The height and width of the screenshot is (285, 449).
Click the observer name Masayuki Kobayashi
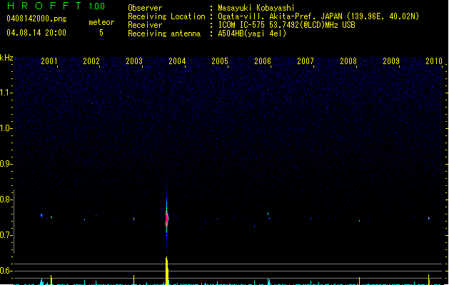pyautogui.click(x=256, y=8)
